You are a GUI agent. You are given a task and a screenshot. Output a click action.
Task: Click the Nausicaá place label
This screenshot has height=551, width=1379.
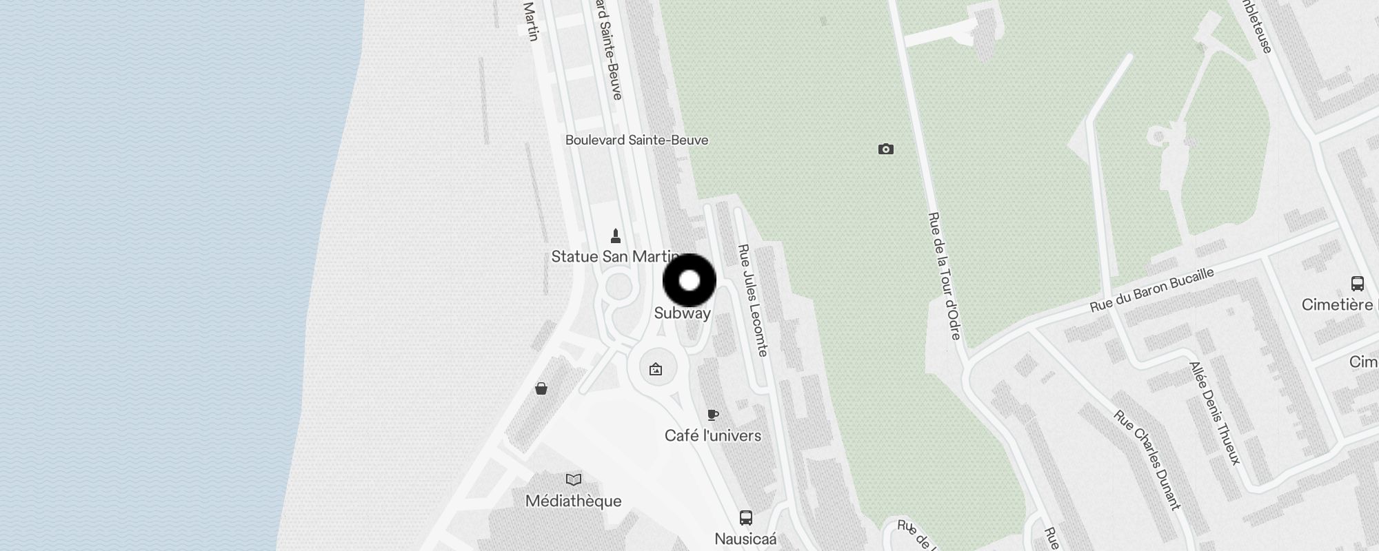tap(745, 539)
